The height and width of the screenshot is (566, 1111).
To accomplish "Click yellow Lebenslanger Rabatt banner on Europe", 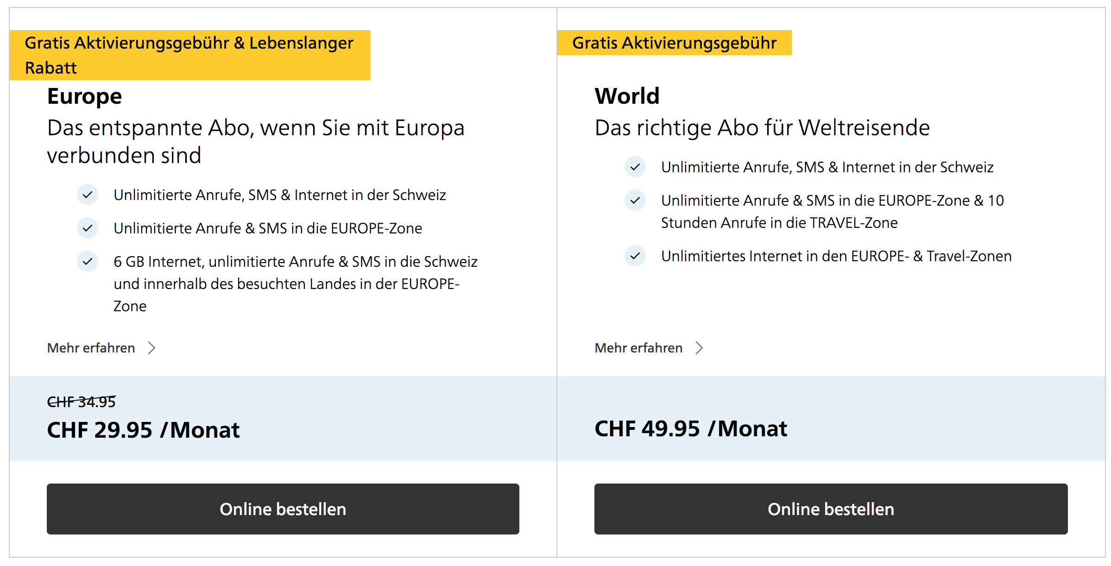I will 190,55.
